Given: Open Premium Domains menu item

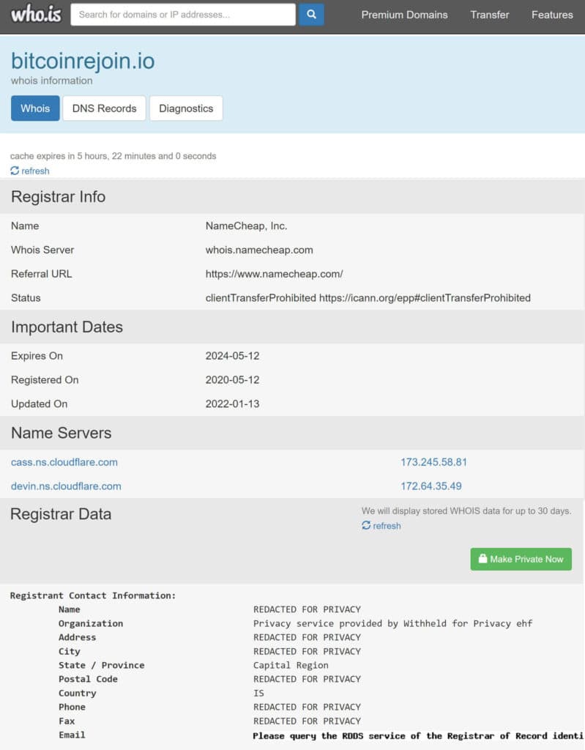Looking at the screenshot, I should (404, 15).
